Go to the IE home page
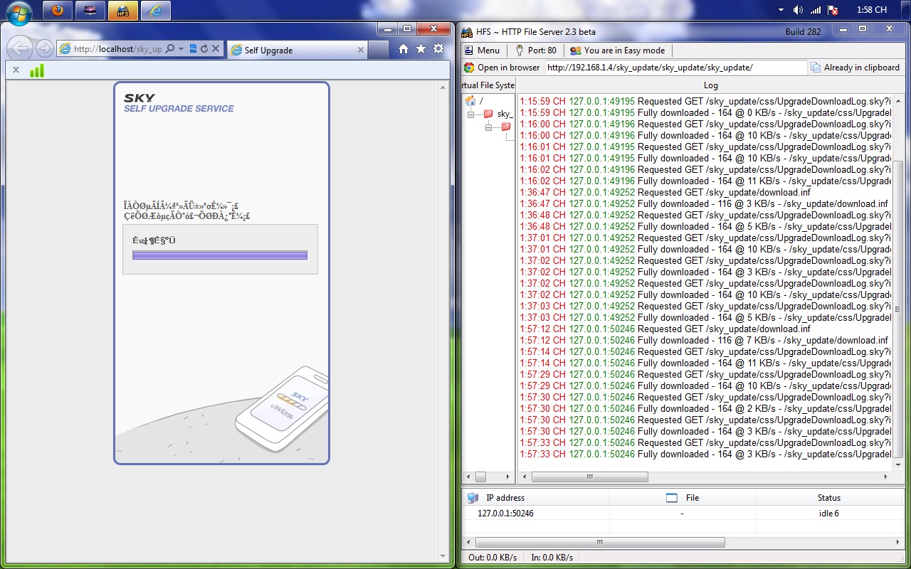 click(404, 48)
